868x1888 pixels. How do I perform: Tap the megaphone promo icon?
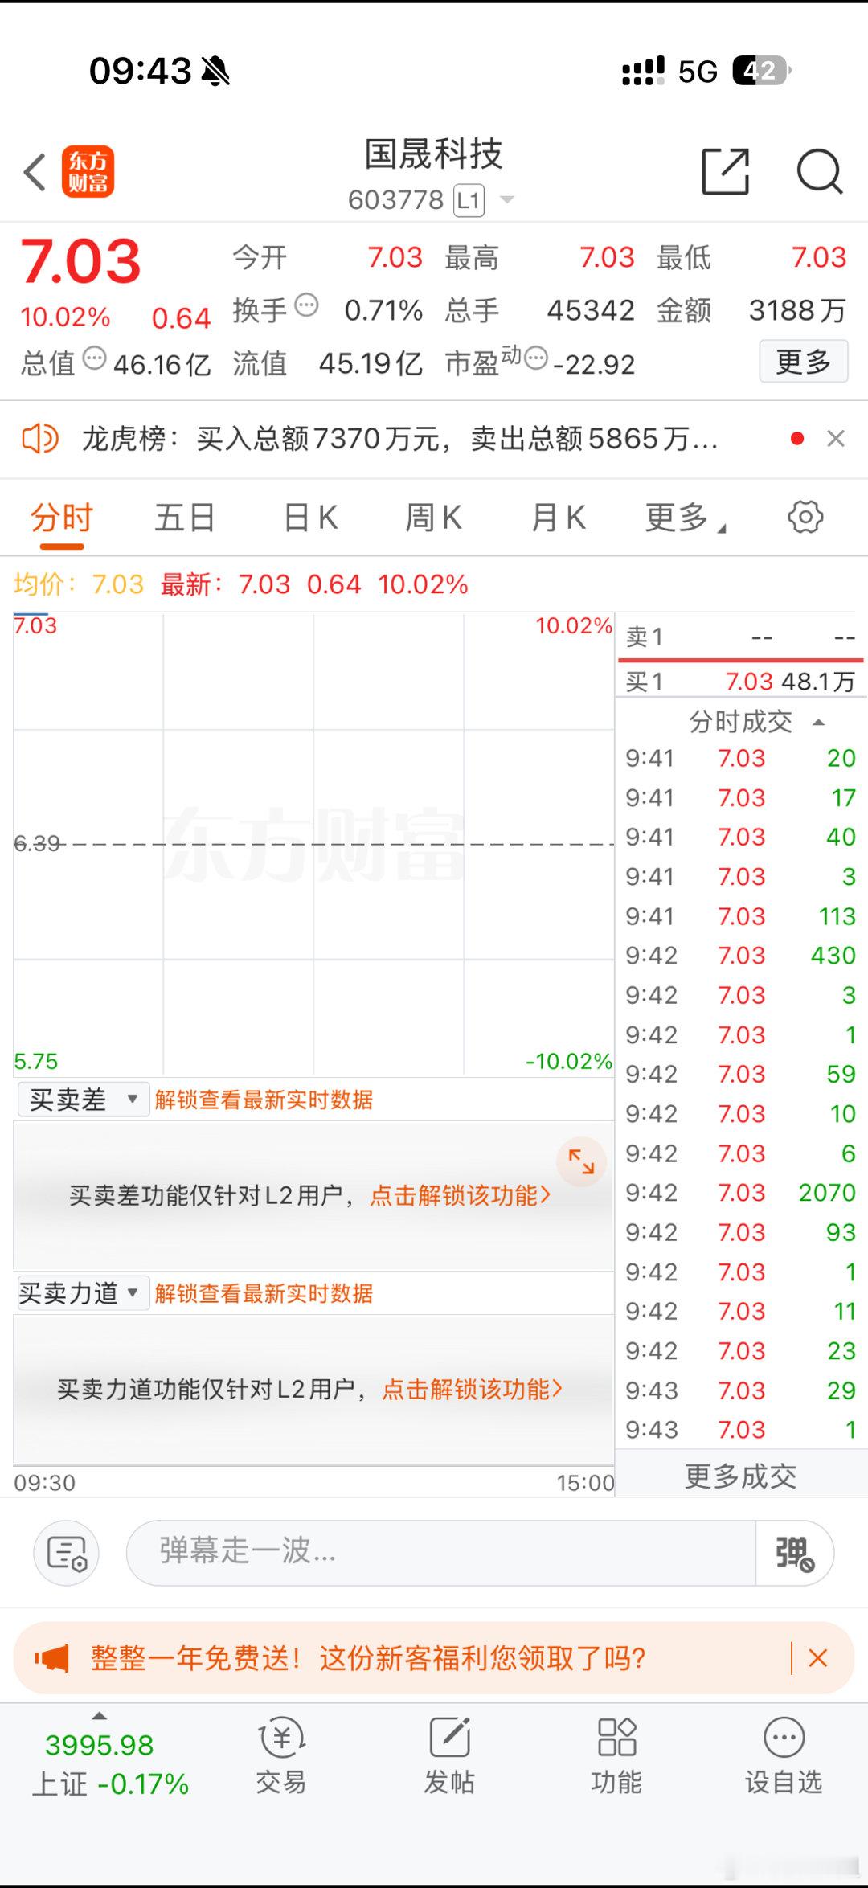point(52,1658)
